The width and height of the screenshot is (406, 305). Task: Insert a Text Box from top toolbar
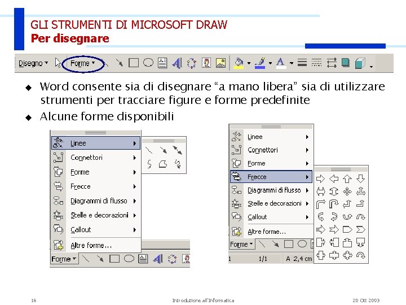coord(162,63)
